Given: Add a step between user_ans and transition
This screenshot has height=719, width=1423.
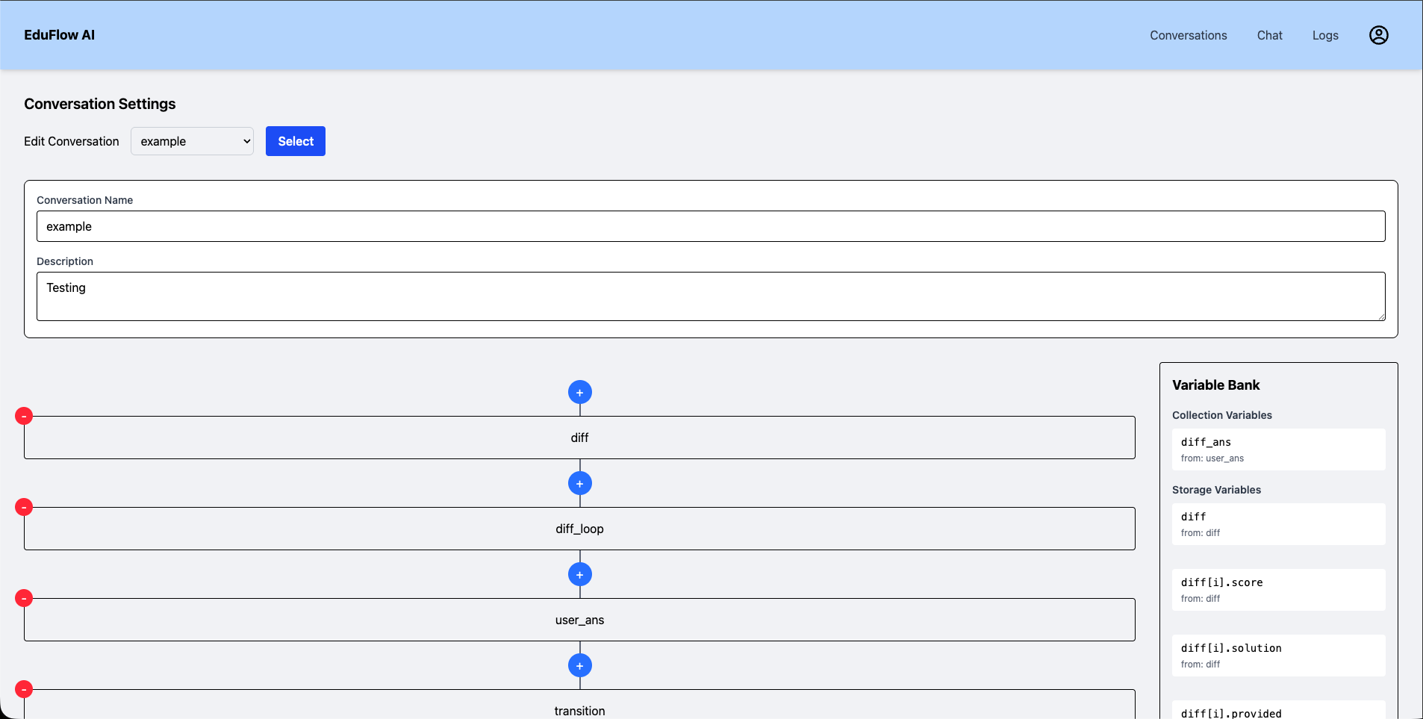Looking at the screenshot, I should (x=579, y=665).
